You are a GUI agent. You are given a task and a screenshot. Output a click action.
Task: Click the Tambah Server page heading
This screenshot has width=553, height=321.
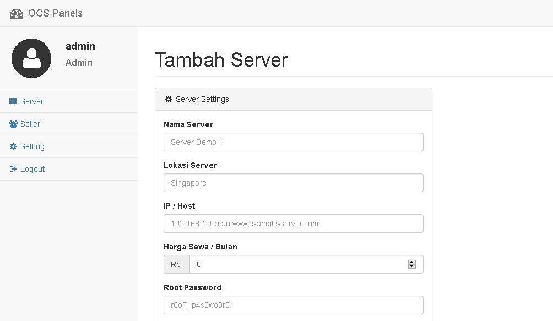pyautogui.click(x=221, y=60)
